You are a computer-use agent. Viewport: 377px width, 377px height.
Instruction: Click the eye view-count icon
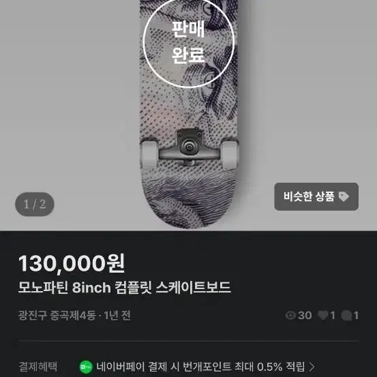[x=290, y=315]
